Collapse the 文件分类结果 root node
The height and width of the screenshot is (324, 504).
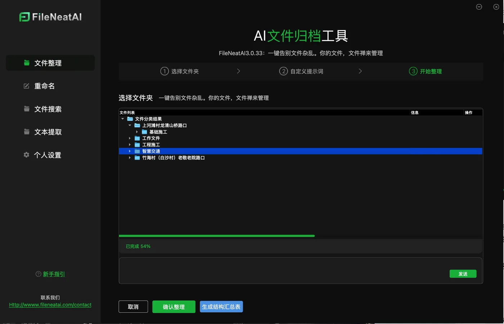123,119
